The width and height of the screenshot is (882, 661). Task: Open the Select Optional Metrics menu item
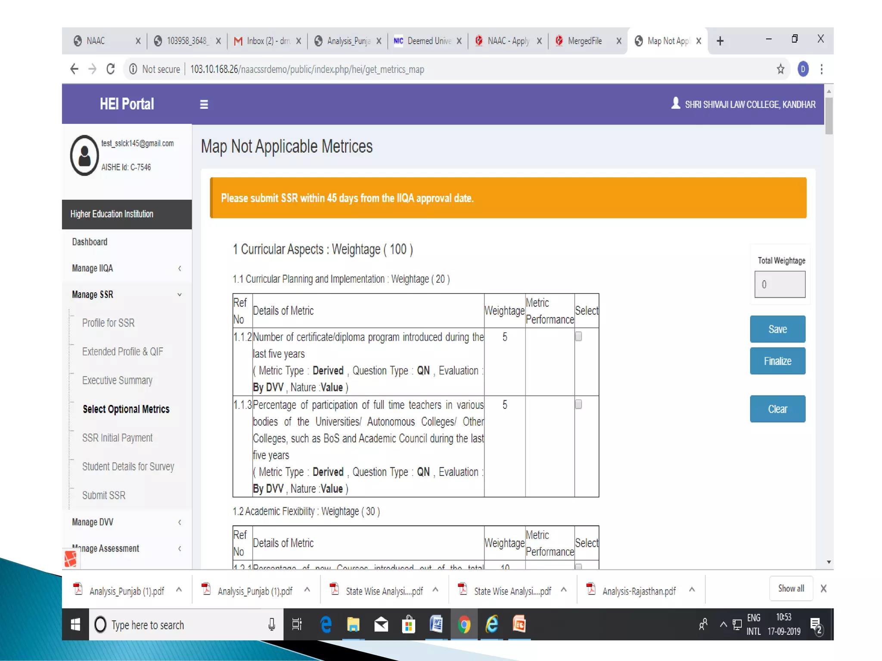pyautogui.click(x=126, y=409)
